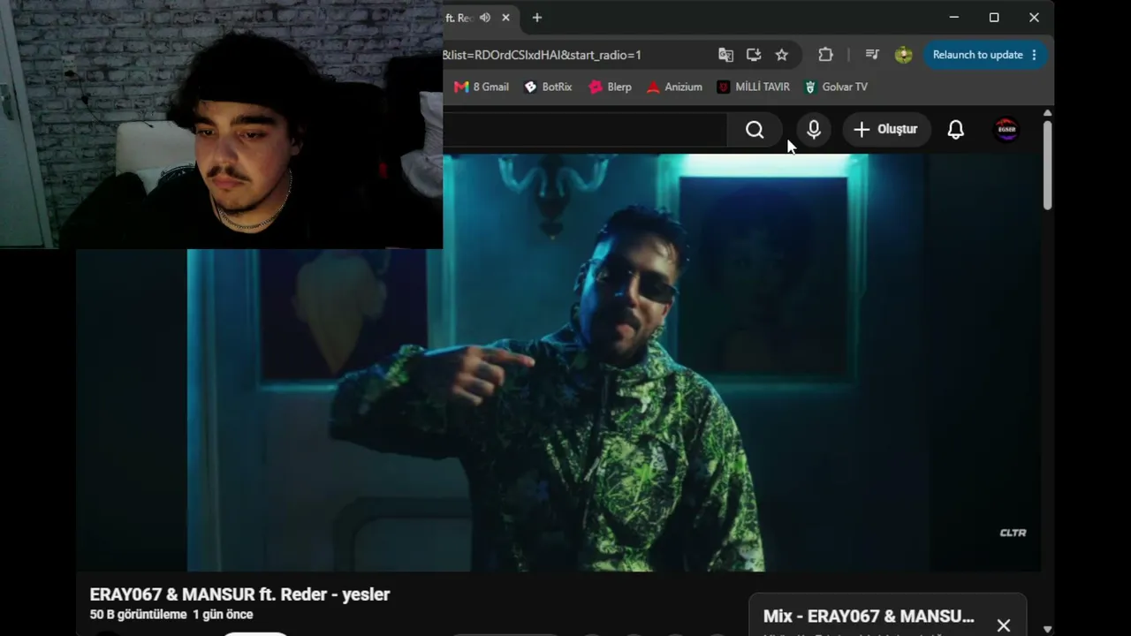Viewport: 1131px width, 636px height.
Task: Open the Chrome extensions puzzle icon
Action: 825,55
